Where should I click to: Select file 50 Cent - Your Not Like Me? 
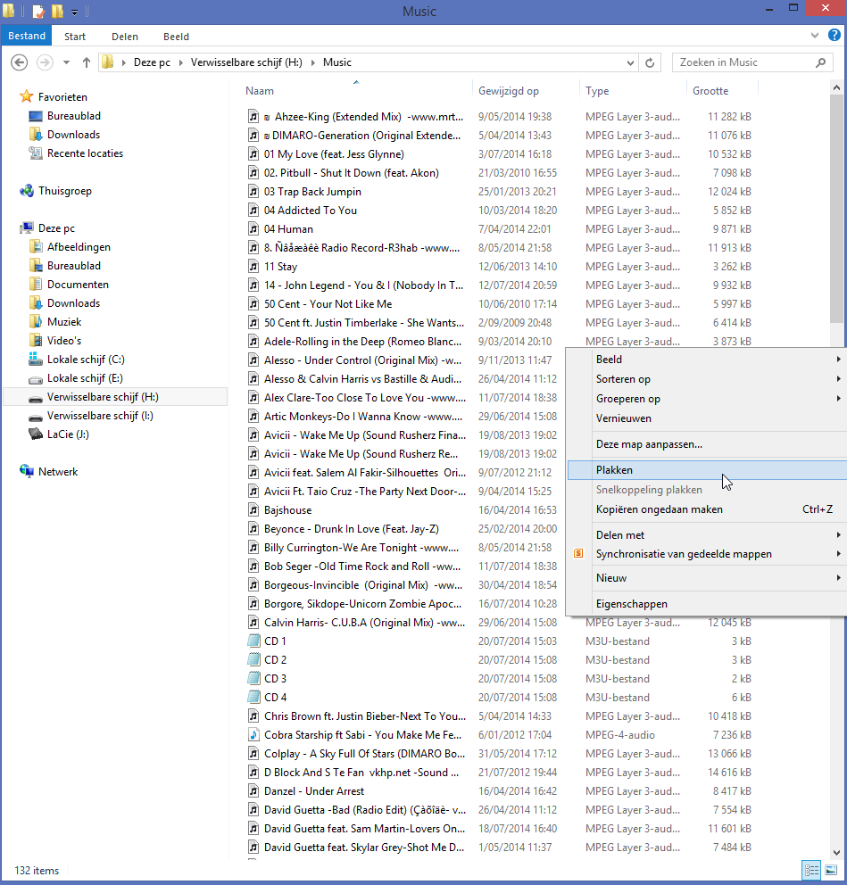point(328,303)
